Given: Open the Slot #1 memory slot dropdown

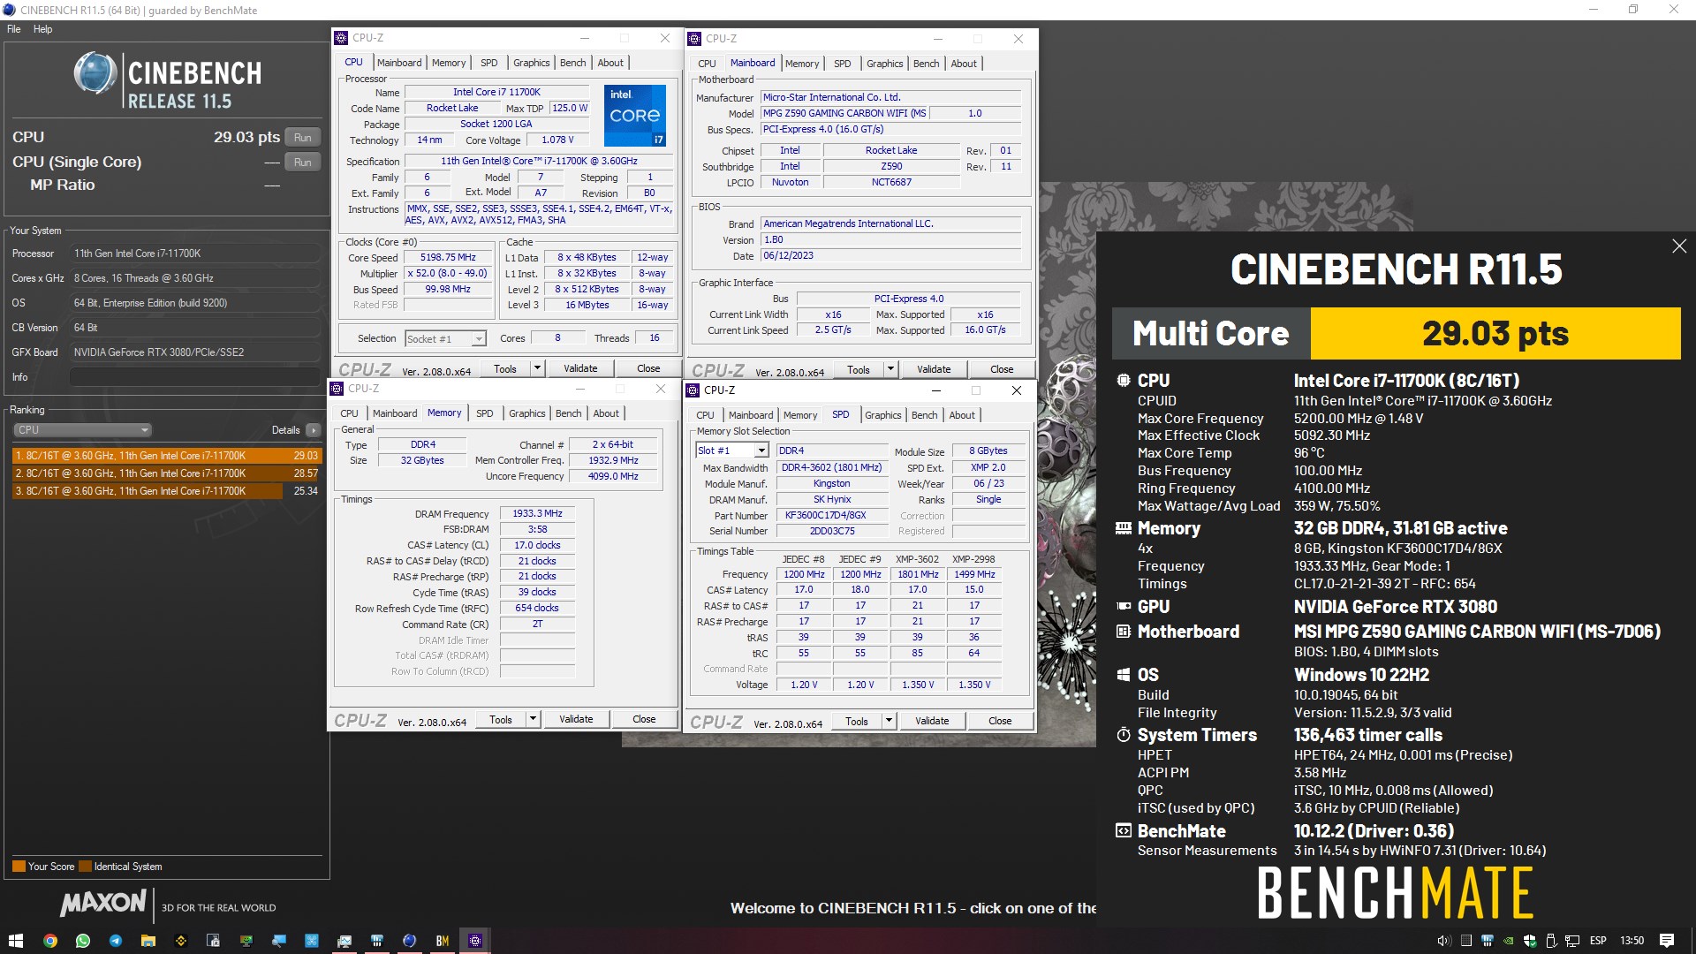Looking at the screenshot, I should coord(732,450).
